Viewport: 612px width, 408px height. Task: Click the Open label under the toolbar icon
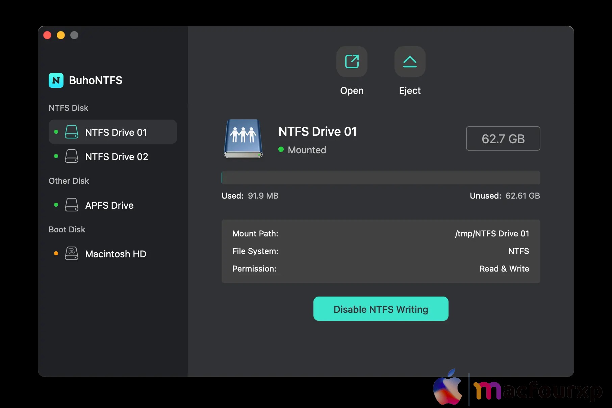coord(352,91)
